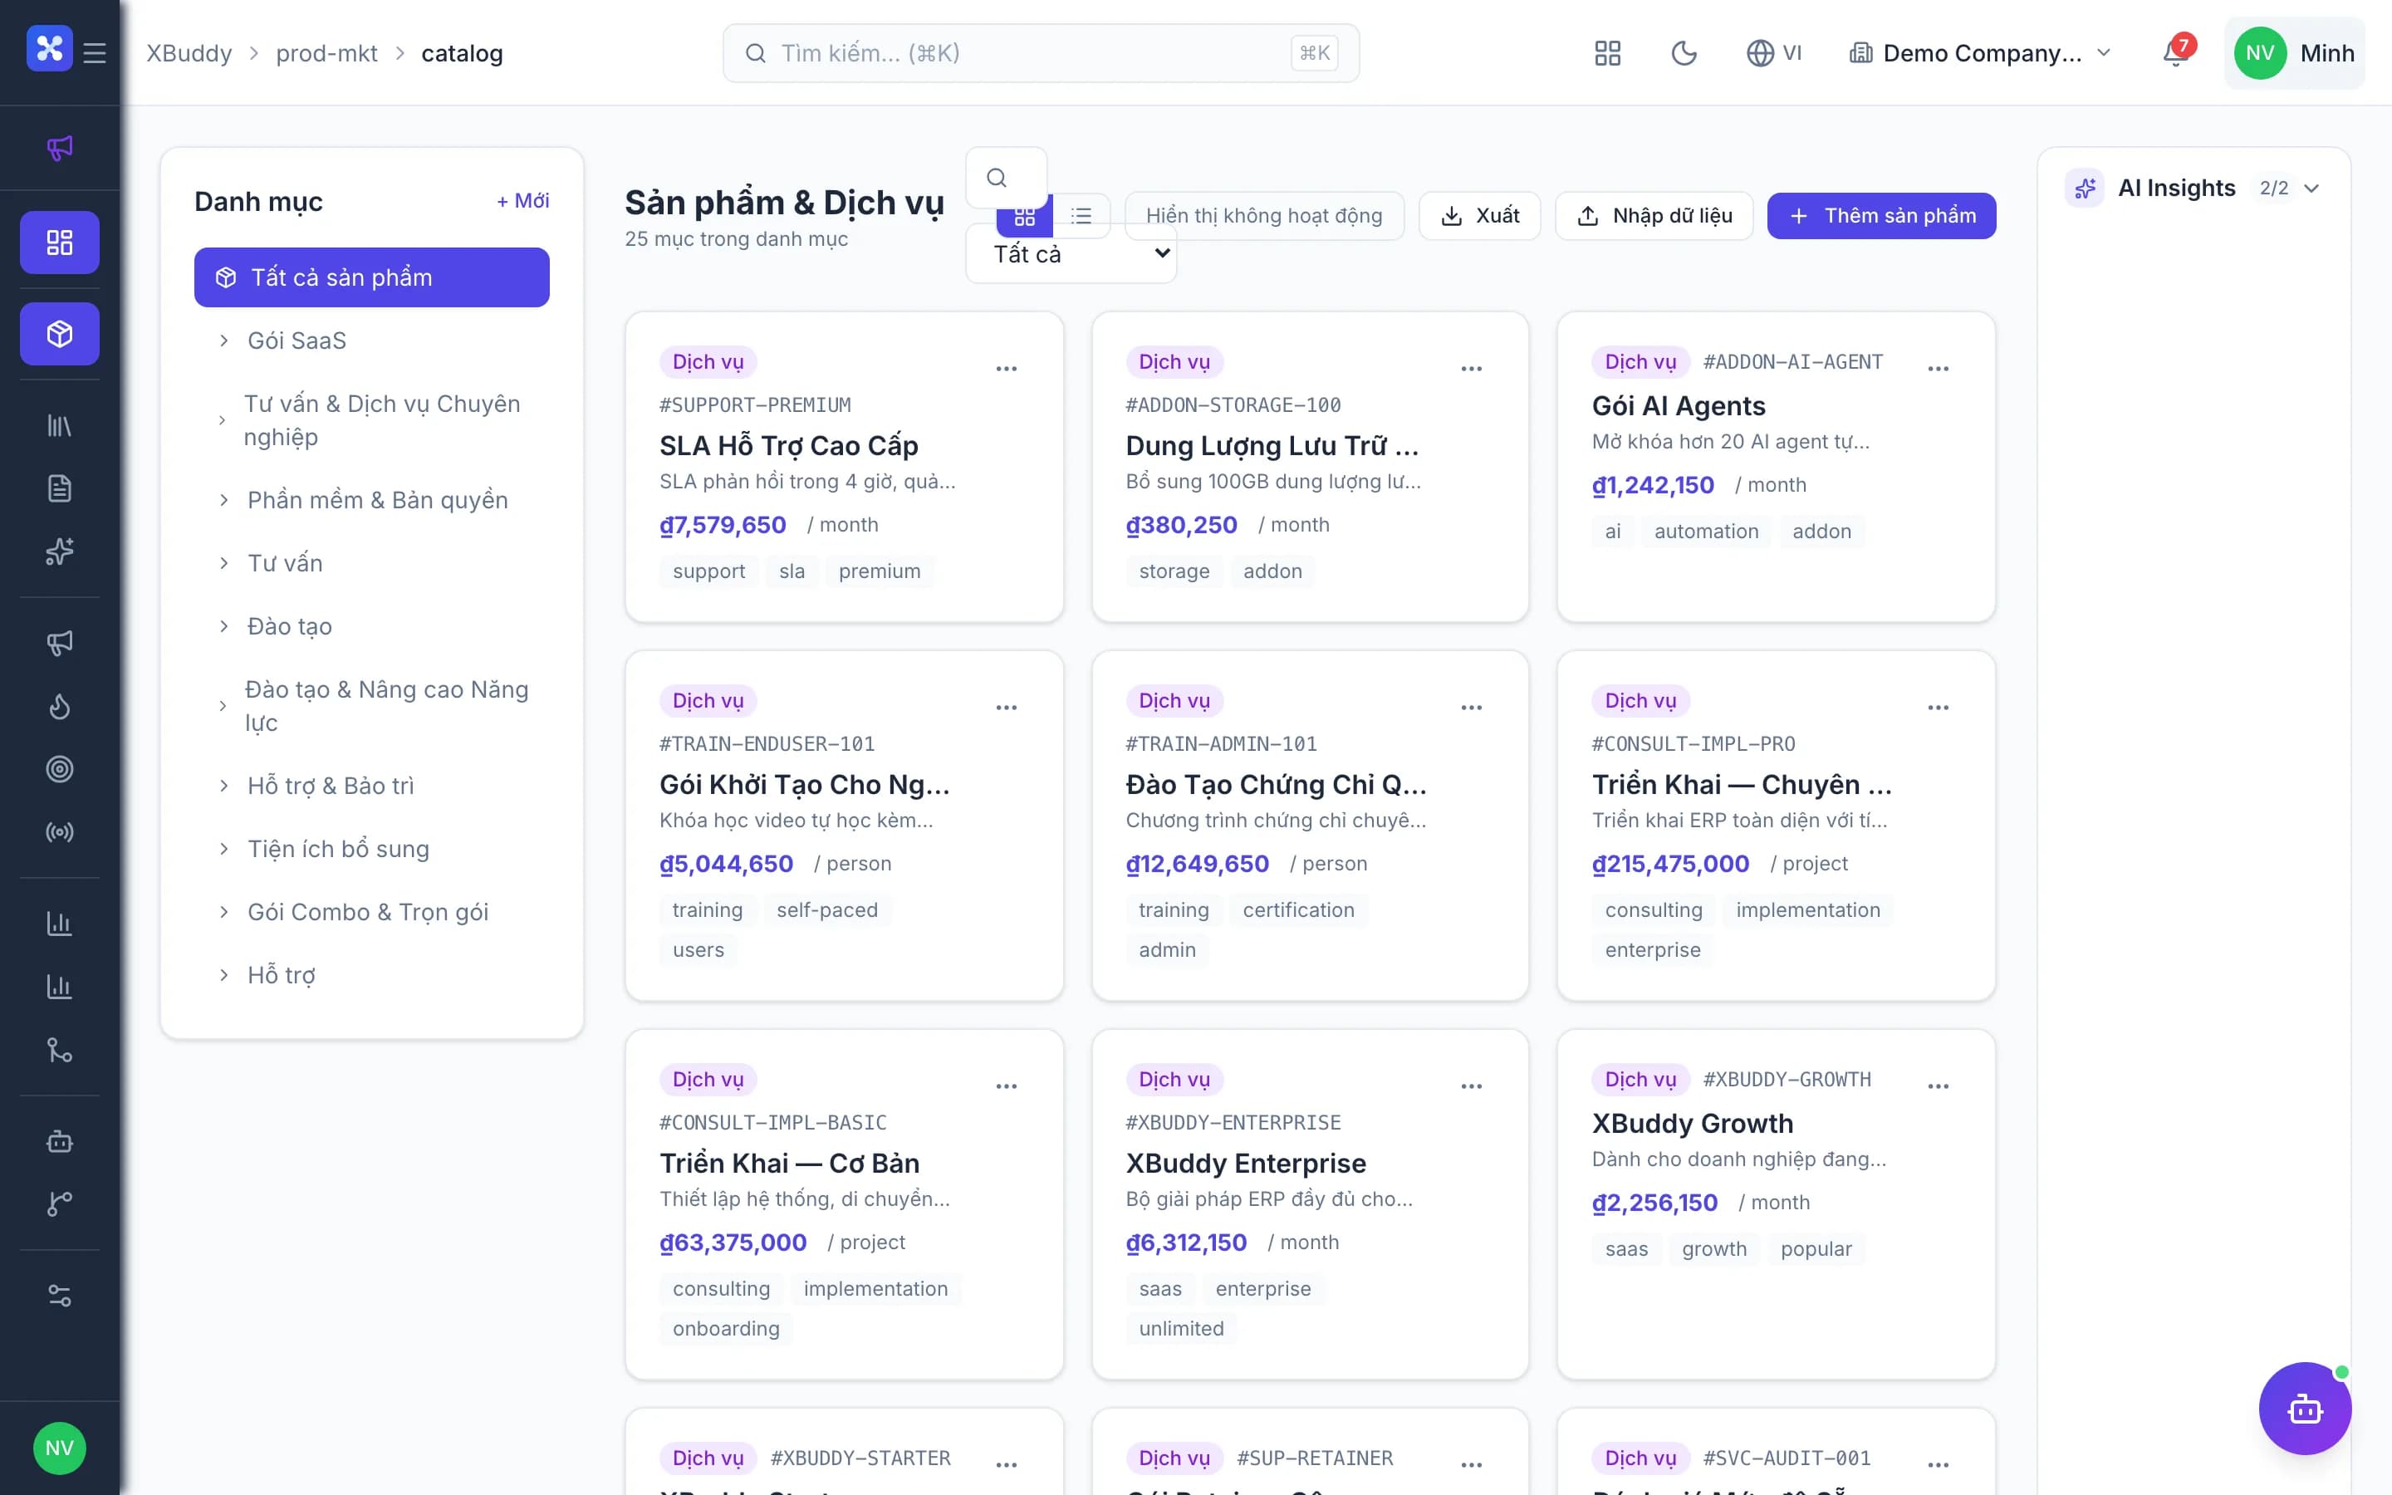Focus the Tìm kiếm search field
2392x1495 pixels.
click(1041, 53)
